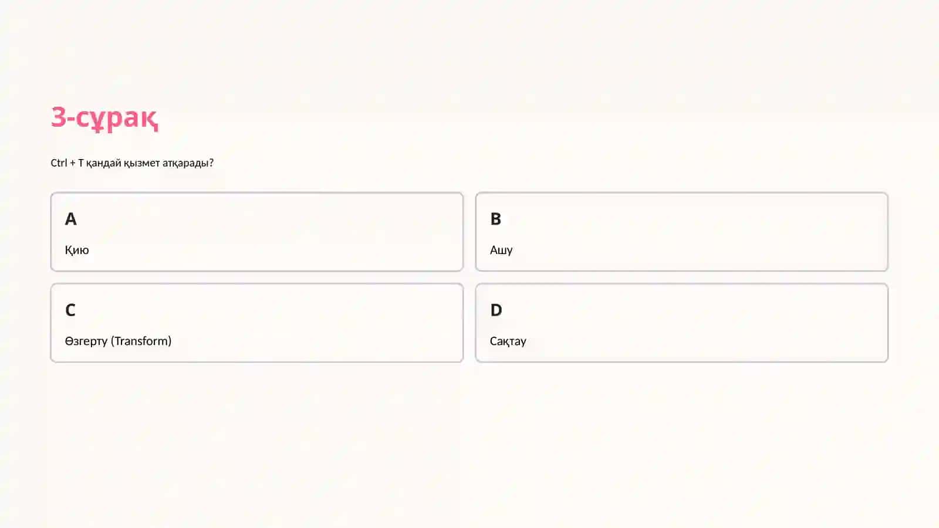Click the word "қандай" in the question

pyautogui.click(x=104, y=163)
